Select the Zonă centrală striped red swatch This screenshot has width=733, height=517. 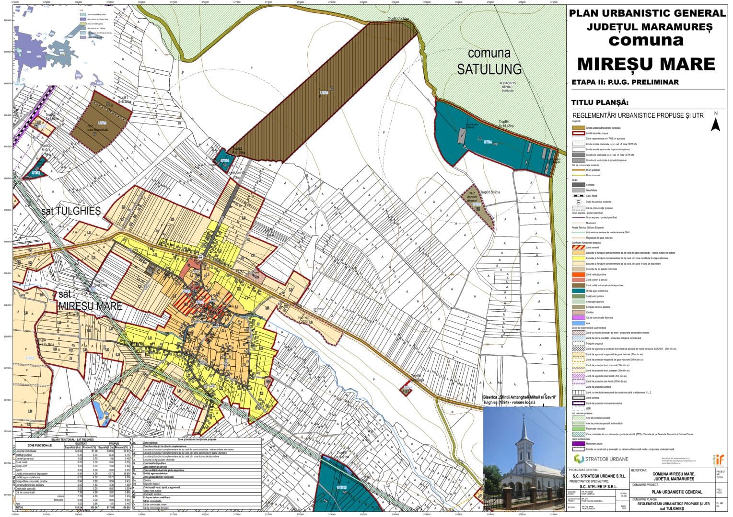pos(579,247)
